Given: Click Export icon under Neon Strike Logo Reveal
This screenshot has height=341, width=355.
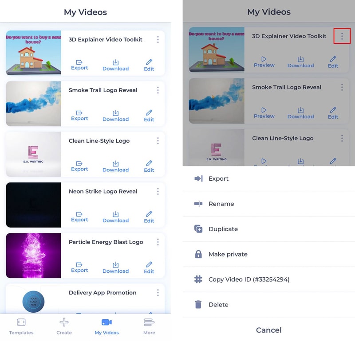Looking at the screenshot, I should (79, 213).
